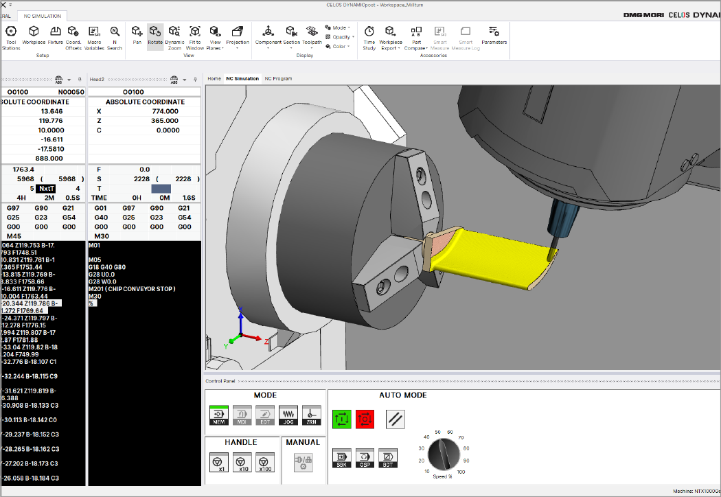
Task: Activate the Dynamic Zoom tool
Action: [174, 35]
